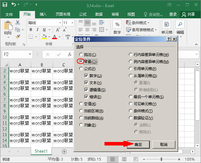Screen dimensions: 201x163
Task: Center text horizontally
Action: pyautogui.click(x=87, y=30)
